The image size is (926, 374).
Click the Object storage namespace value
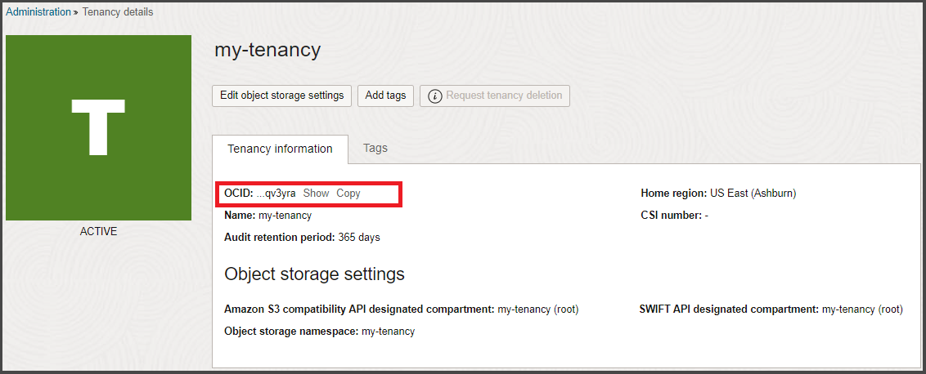tap(388, 332)
